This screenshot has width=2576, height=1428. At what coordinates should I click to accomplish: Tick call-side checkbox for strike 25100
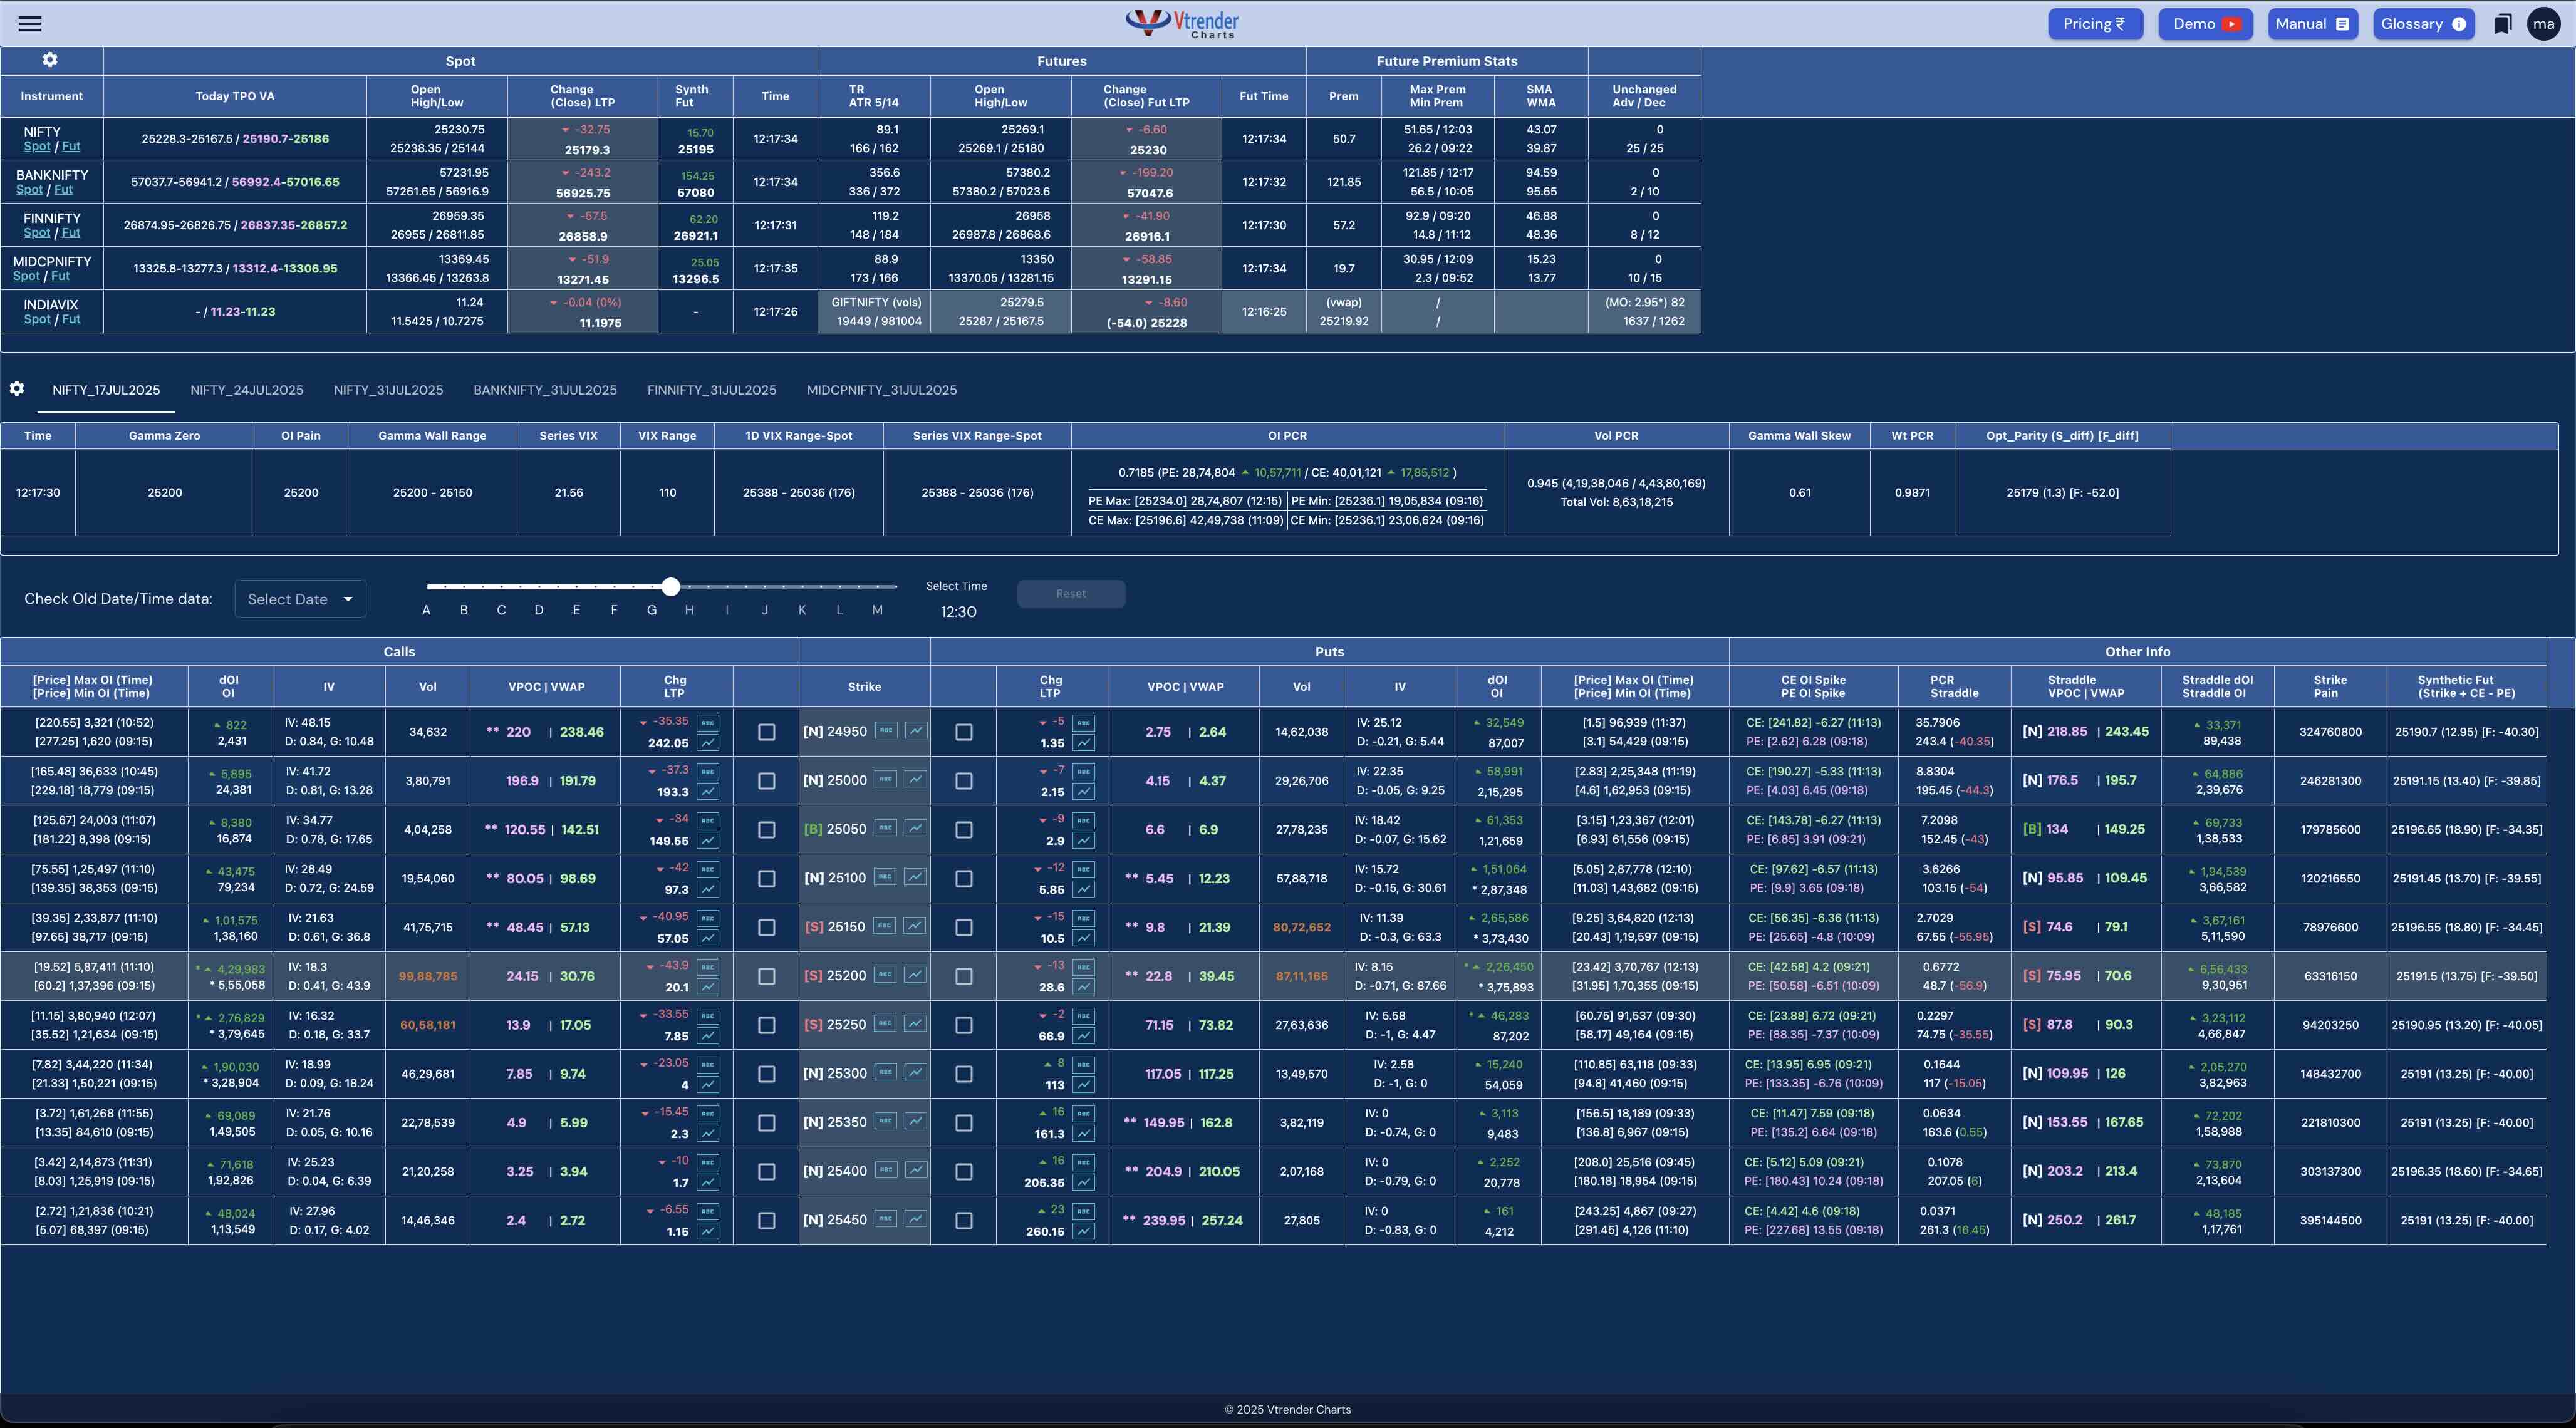767,879
